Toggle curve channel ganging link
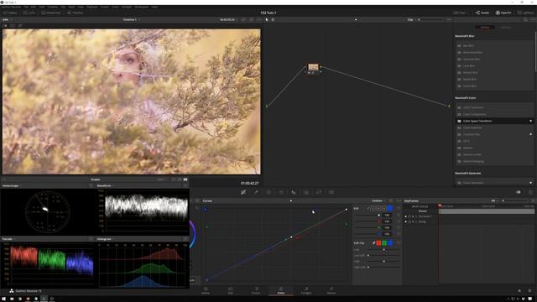 tap(368, 208)
